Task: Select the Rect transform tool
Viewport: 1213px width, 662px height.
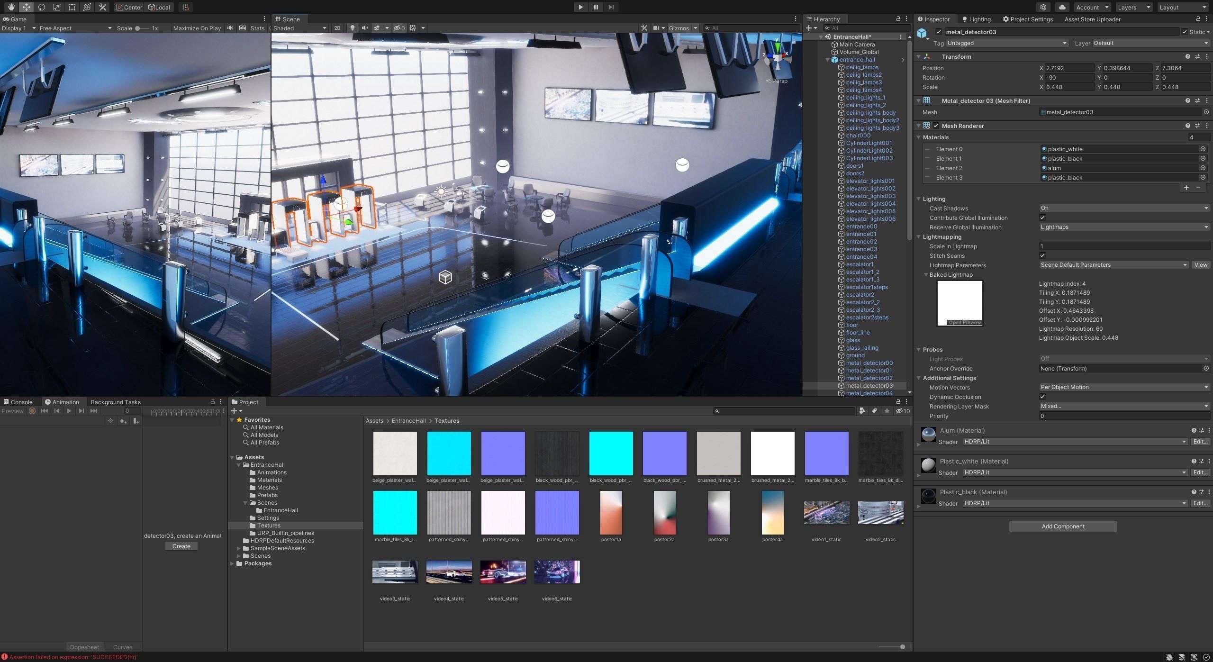Action: (x=72, y=7)
